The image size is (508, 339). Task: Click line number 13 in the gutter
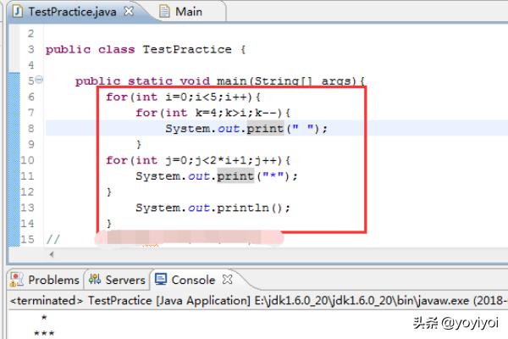coord(27,208)
